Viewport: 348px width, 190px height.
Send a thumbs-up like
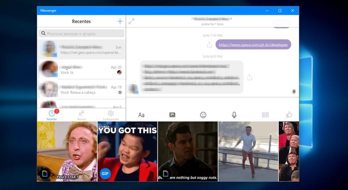[x=289, y=115]
